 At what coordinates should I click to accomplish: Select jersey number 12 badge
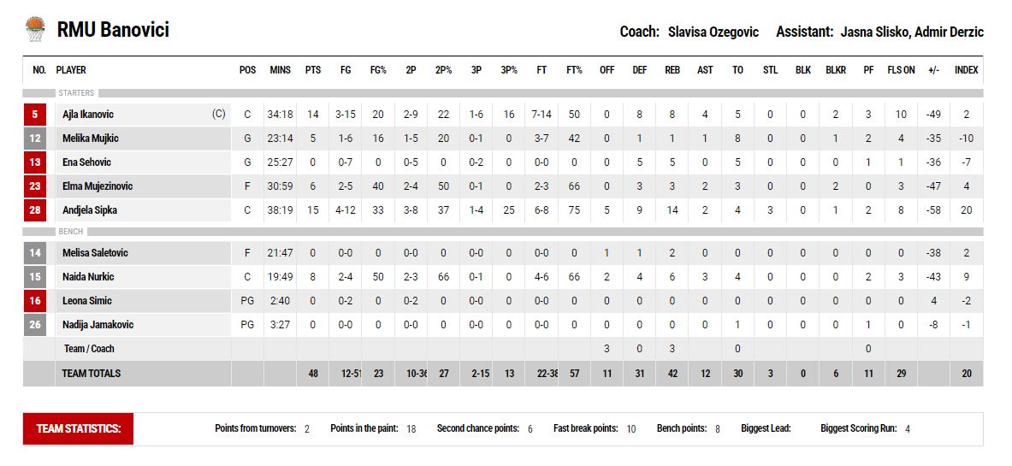35,139
